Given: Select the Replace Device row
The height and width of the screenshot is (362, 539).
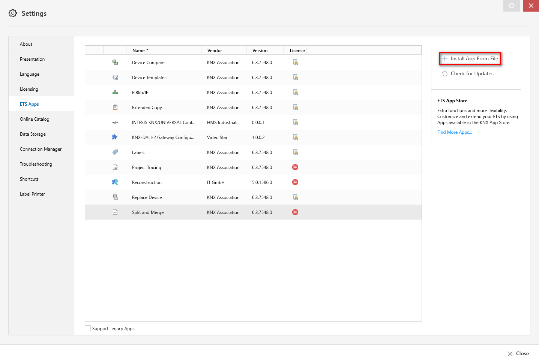Looking at the screenshot, I should click(x=147, y=197).
